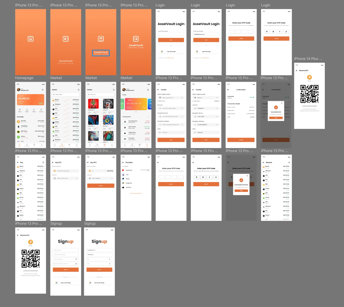
Task: Toggle retype-password eye in empty Signup frame
Action: (x=76, y=264)
